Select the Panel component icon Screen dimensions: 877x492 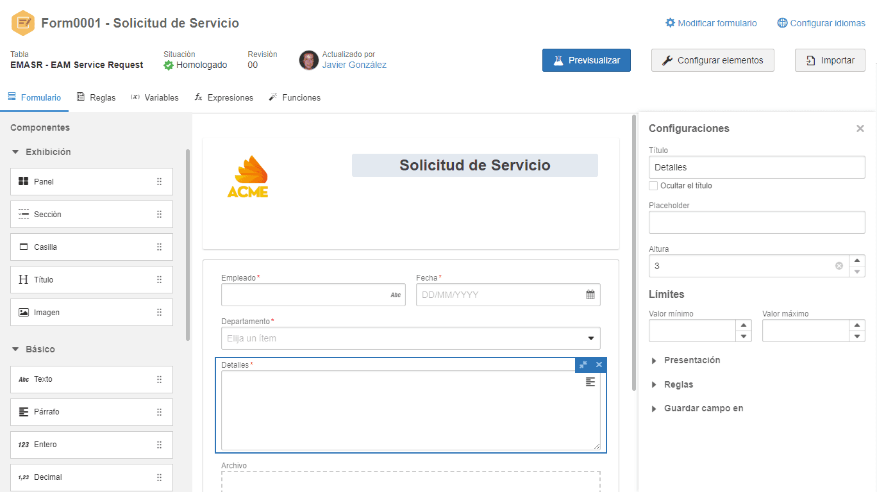coord(24,181)
